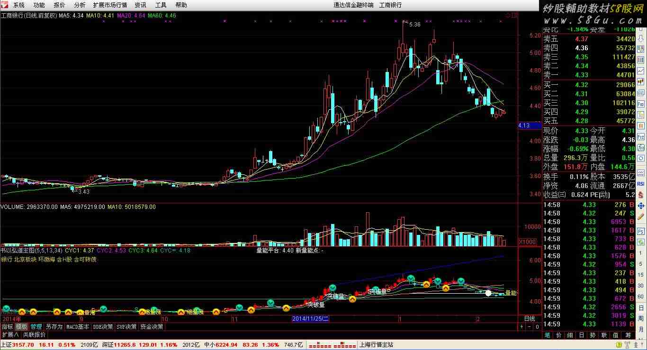Select the MACD基本 template
The image size is (647, 350).
pos(78,327)
